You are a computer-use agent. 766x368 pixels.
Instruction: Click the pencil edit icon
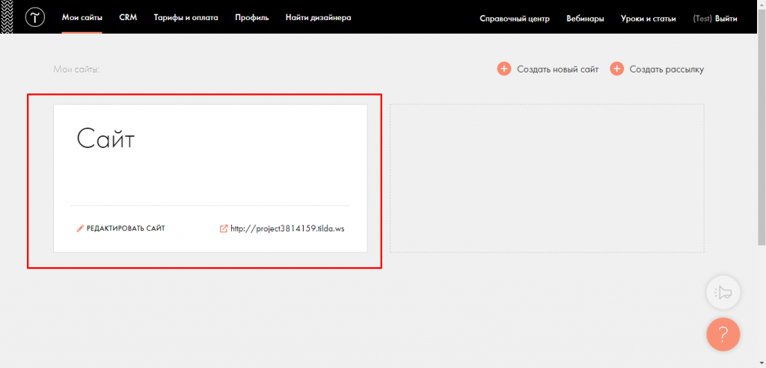coord(80,228)
